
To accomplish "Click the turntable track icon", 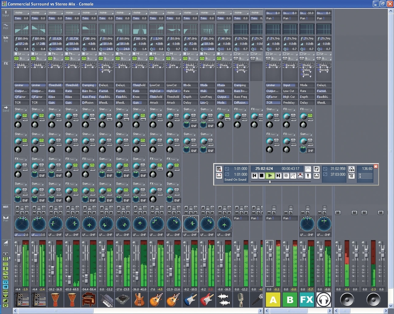I will tap(123, 299).
